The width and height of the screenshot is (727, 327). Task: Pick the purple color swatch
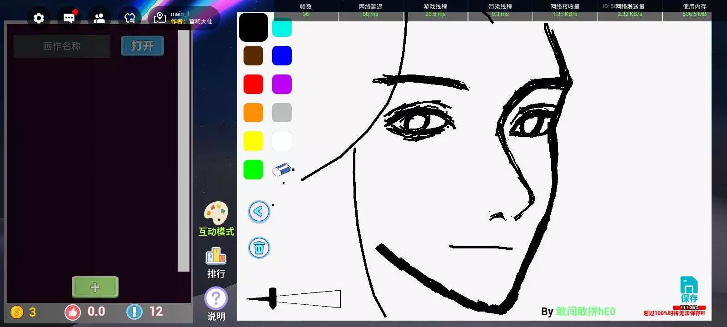[x=282, y=84]
